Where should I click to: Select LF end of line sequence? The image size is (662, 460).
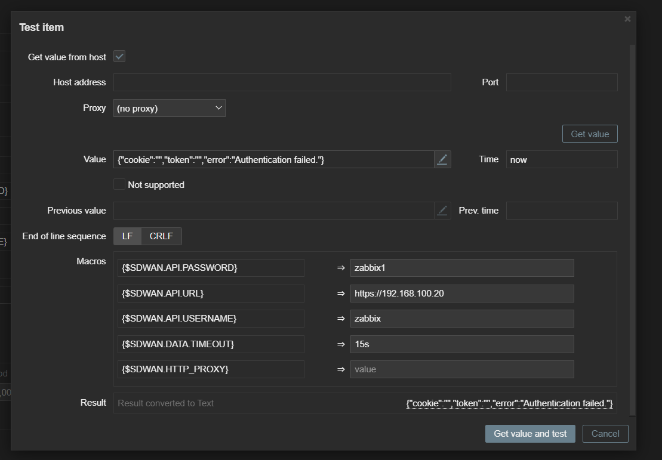127,236
